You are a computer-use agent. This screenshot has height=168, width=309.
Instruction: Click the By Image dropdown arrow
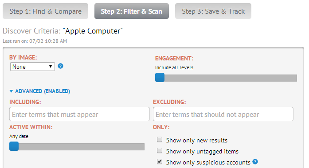(51, 67)
